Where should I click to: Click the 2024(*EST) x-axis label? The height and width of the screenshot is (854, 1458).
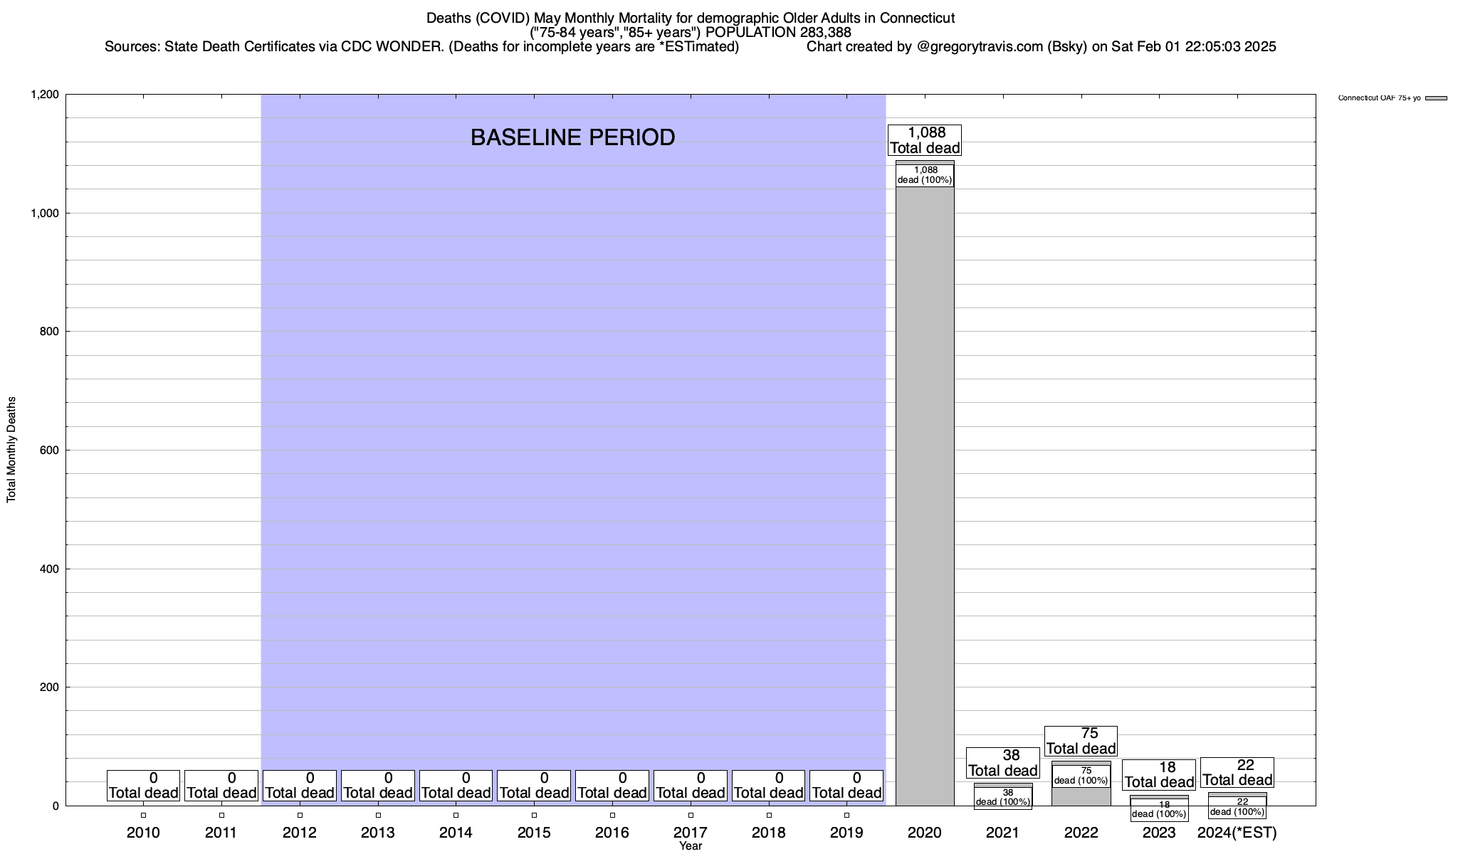[x=1237, y=833]
